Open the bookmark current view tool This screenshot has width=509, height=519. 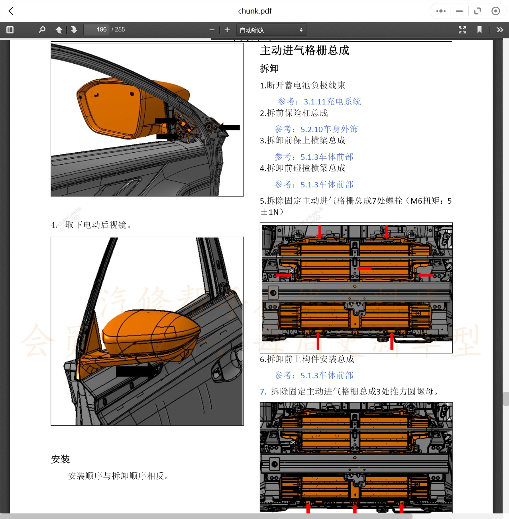pos(480,29)
